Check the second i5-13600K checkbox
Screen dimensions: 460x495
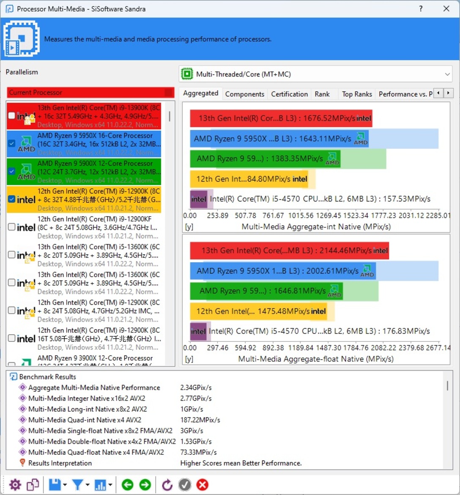tap(12, 283)
